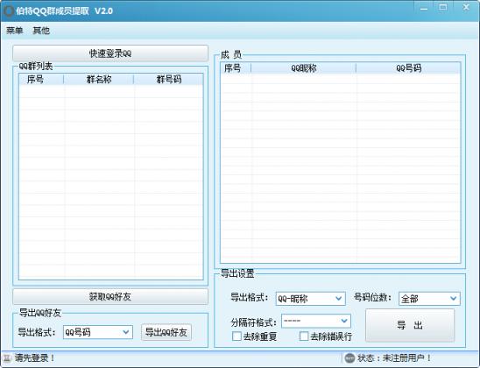The width and height of the screenshot is (480, 368).
Task: Click the status icon beside 状态
Action: (349, 357)
